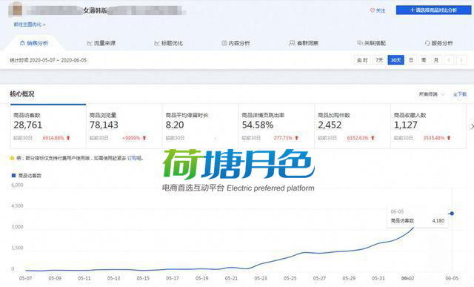
Task: Switch to the 客群洞察 tab
Action: (304, 43)
